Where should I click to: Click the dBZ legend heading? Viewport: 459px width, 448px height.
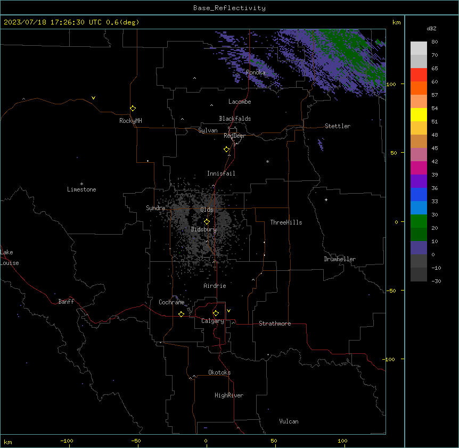[431, 29]
